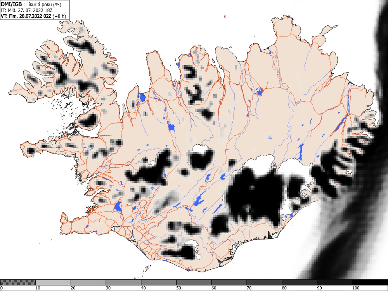Click the title 'DMI/IGB : Líkur á þoku (%)'
Screen dimensions: 388x291
click(31, 4)
